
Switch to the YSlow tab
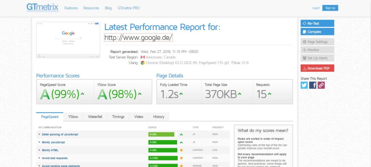pyautogui.click(x=73, y=117)
